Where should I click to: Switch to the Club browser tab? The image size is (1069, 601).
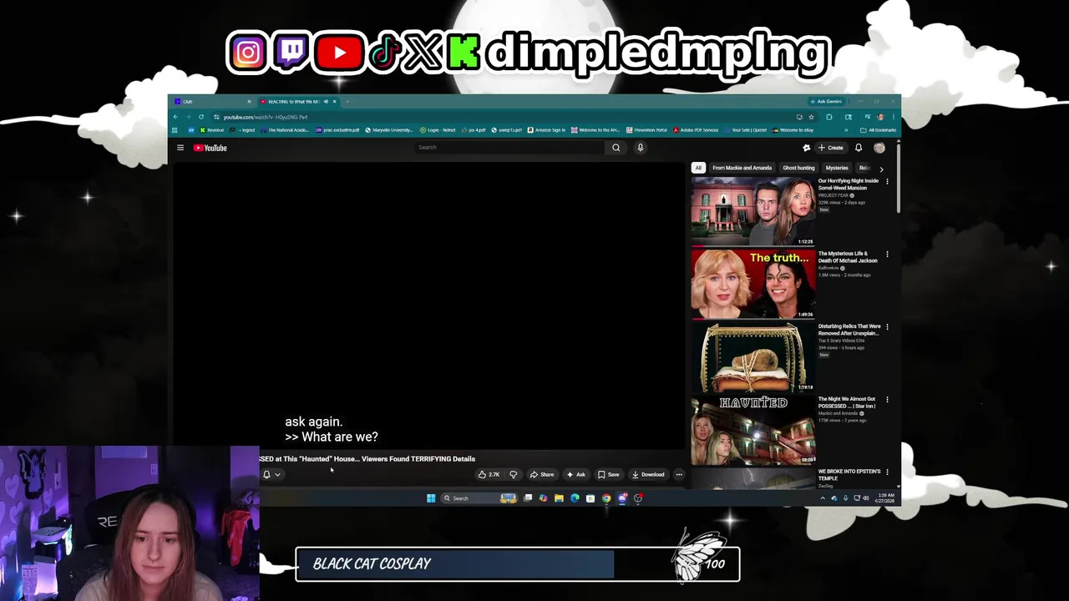(211, 102)
